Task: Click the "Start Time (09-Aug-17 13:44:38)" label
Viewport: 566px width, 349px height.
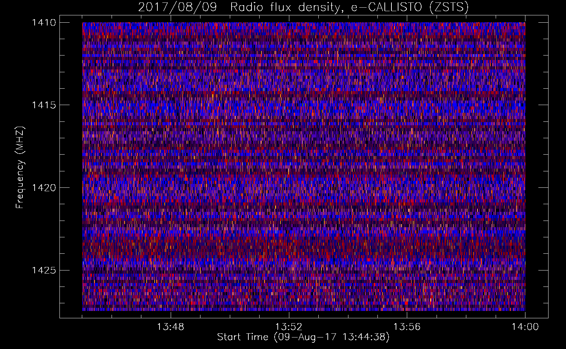Action: (x=303, y=337)
